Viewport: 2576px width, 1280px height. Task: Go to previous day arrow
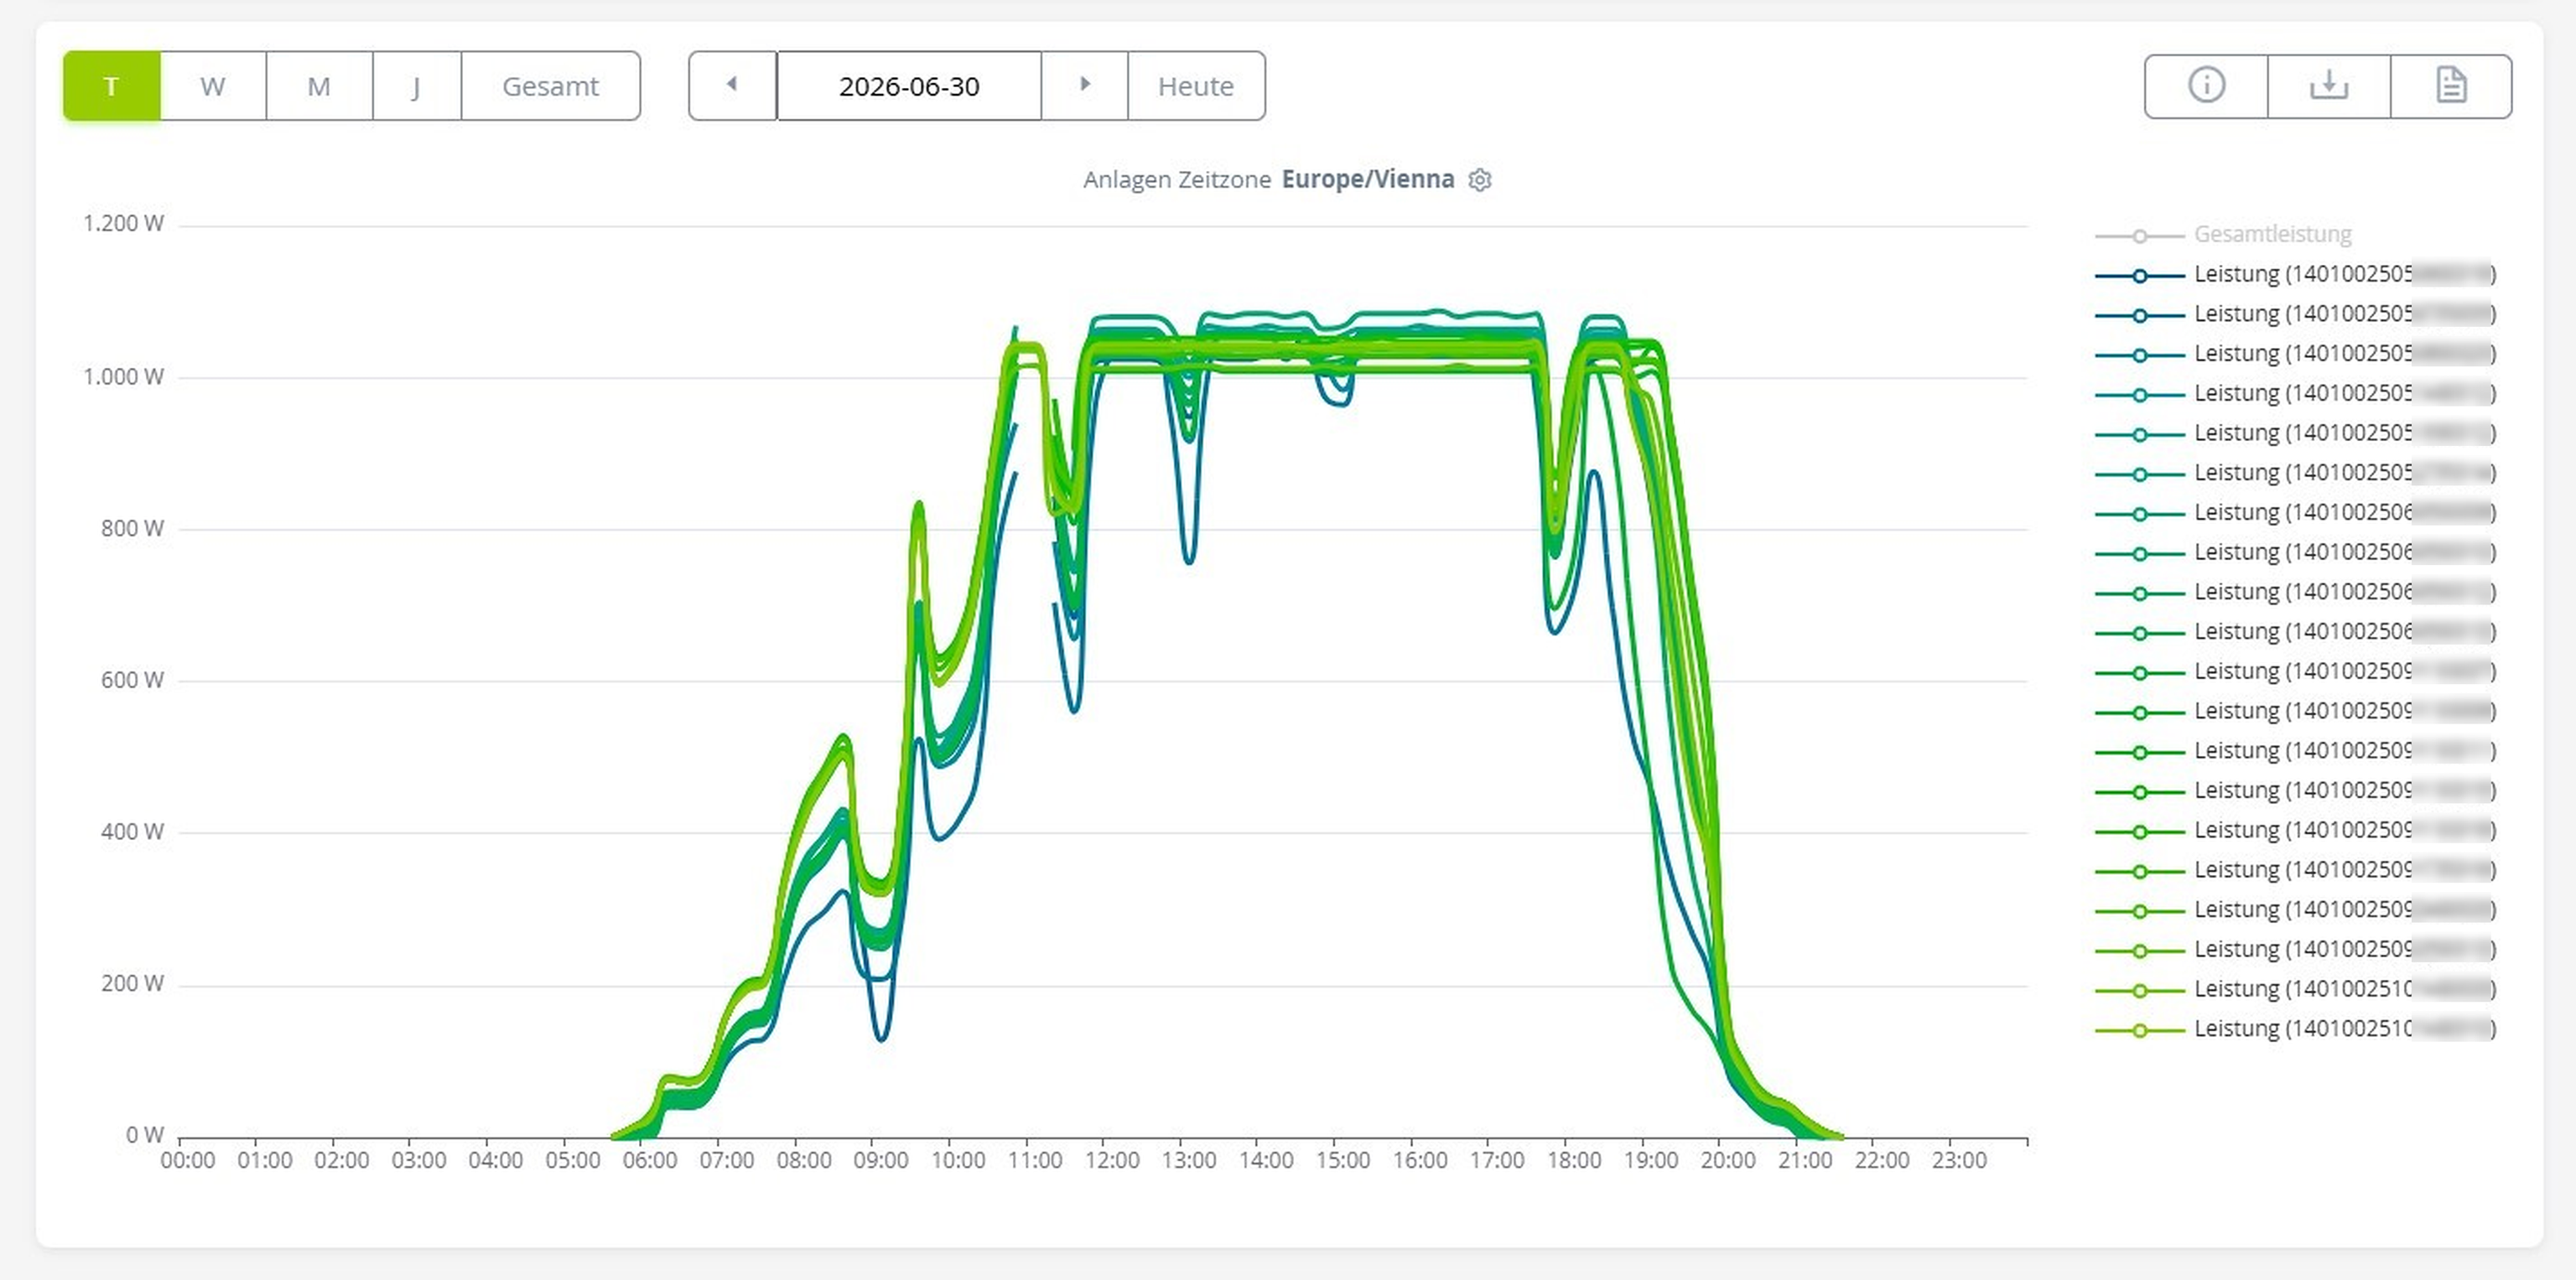pos(733,86)
